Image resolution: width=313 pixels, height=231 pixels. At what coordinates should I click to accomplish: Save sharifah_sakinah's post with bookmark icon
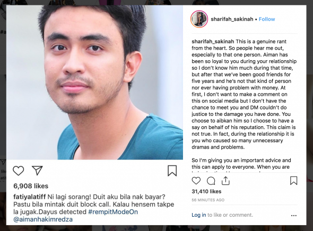tap(294, 181)
